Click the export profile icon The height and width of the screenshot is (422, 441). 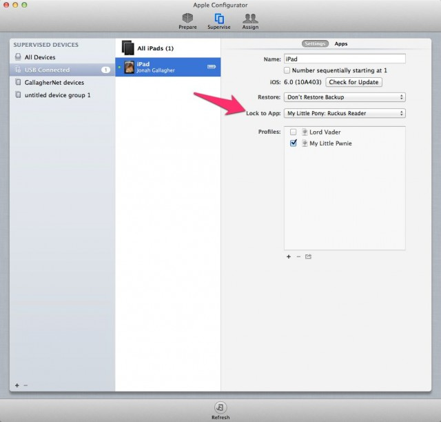click(308, 257)
